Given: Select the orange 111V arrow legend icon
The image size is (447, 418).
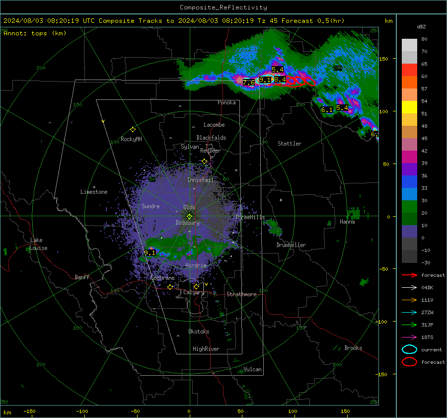Looking at the screenshot, I should click(409, 300).
